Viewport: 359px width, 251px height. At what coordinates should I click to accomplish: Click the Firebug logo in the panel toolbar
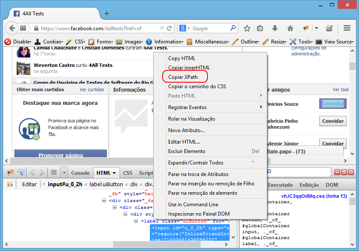pyautogui.click(x=10, y=172)
